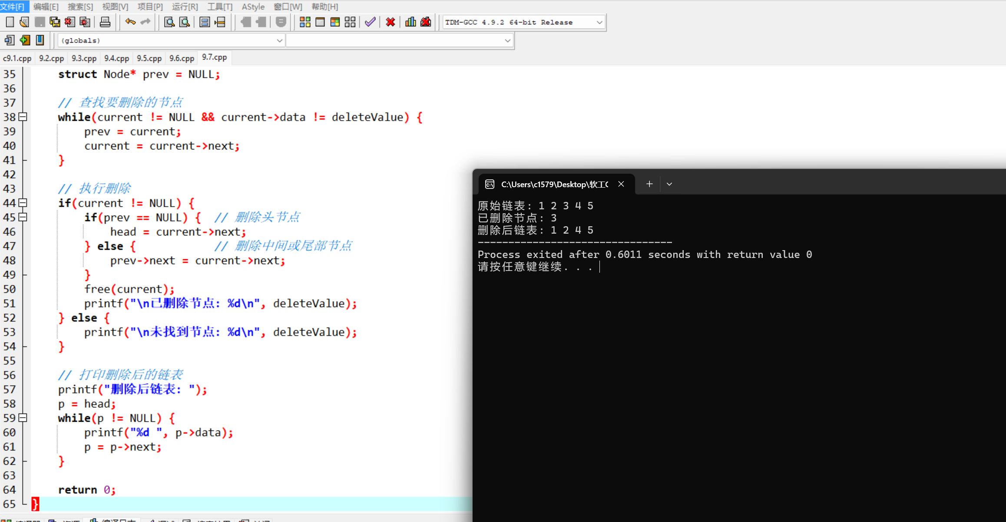
Task: Switch to the 9.3.cpp tab
Action: pyautogui.click(x=84, y=58)
